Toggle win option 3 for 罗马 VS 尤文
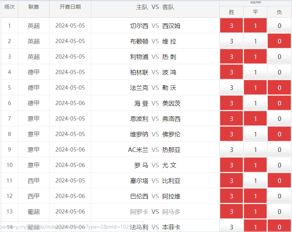Screen dimensions: 292x232 pyautogui.click(x=231, y=165)
